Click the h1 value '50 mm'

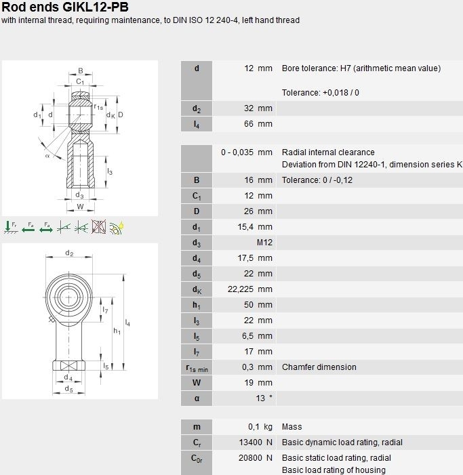258,305
